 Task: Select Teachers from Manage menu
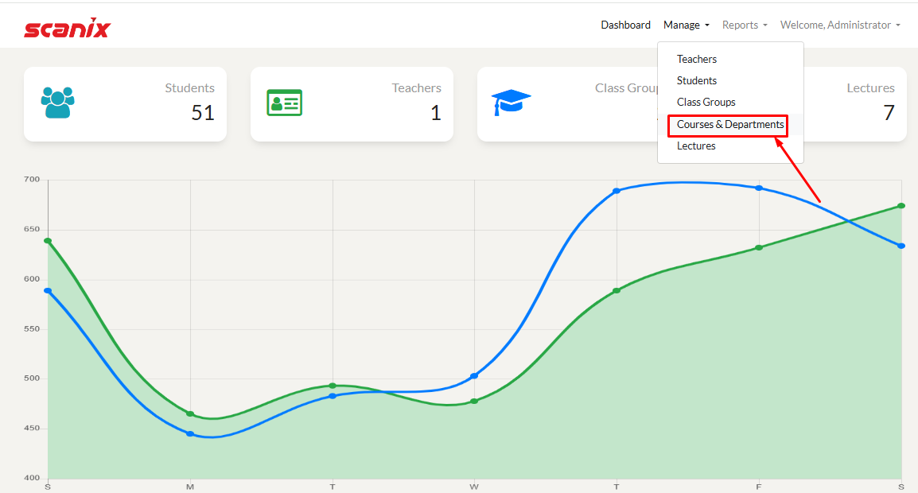coord(697,59)
